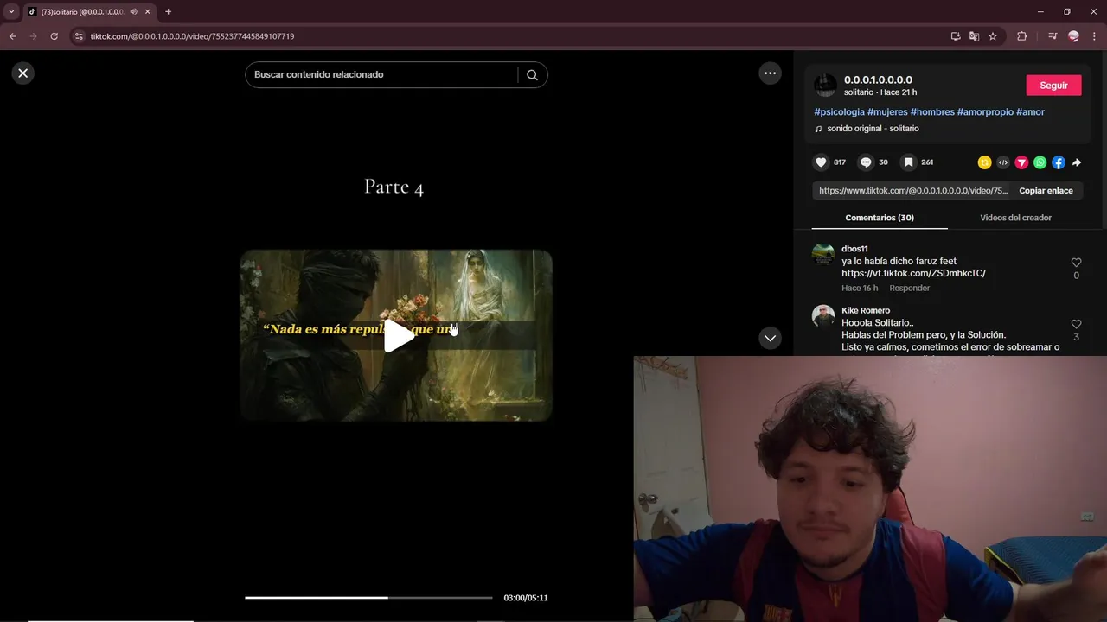Share the video to Facebook

click(1059, 162)
